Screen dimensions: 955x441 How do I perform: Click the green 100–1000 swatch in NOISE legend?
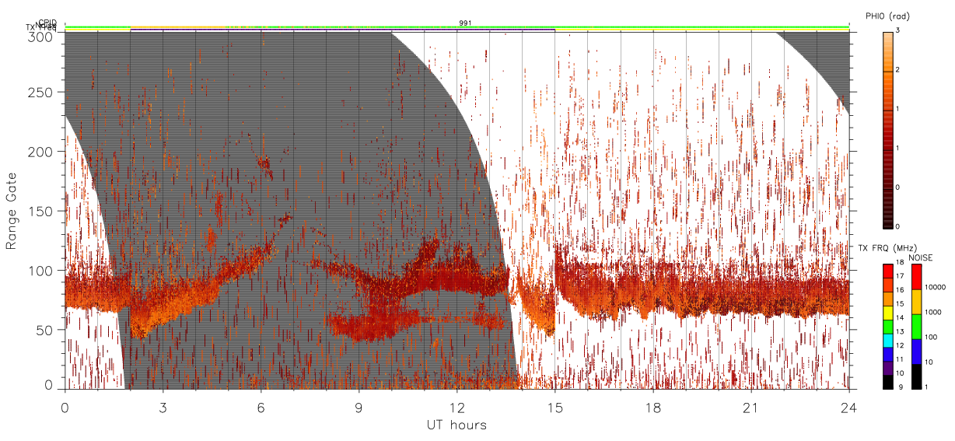(x=917, y=326)
